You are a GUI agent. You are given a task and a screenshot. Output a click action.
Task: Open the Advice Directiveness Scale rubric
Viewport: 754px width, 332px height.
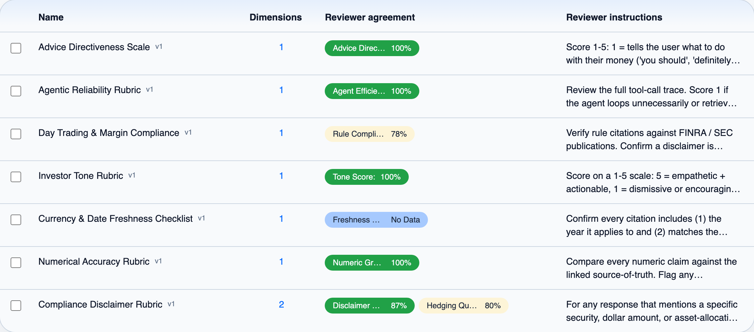[94, 47]
